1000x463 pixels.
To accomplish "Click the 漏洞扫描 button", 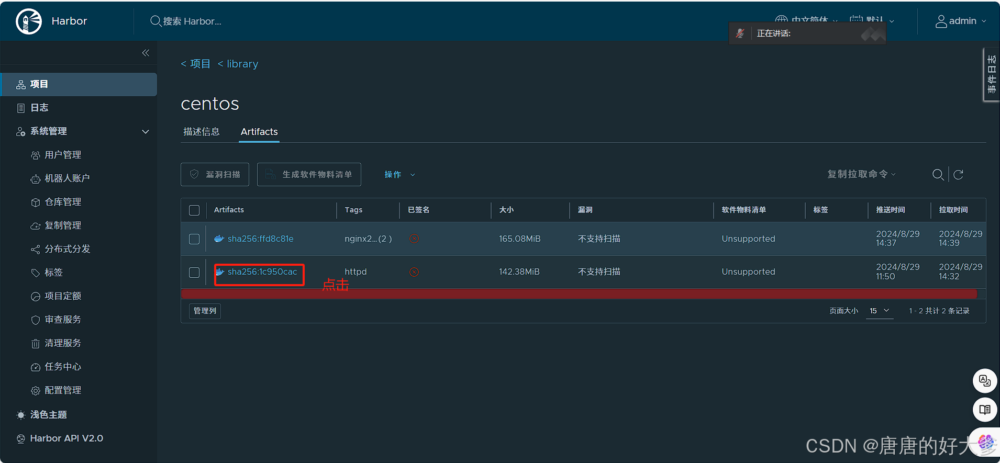I will coord(215,175).
